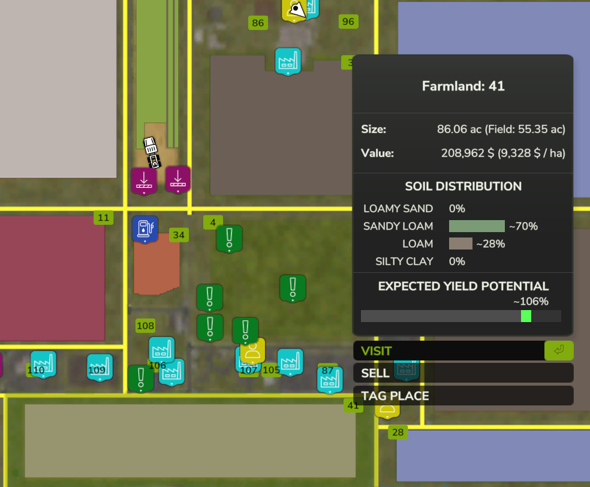Click the "~106%" yield potential value

[531, 302]
